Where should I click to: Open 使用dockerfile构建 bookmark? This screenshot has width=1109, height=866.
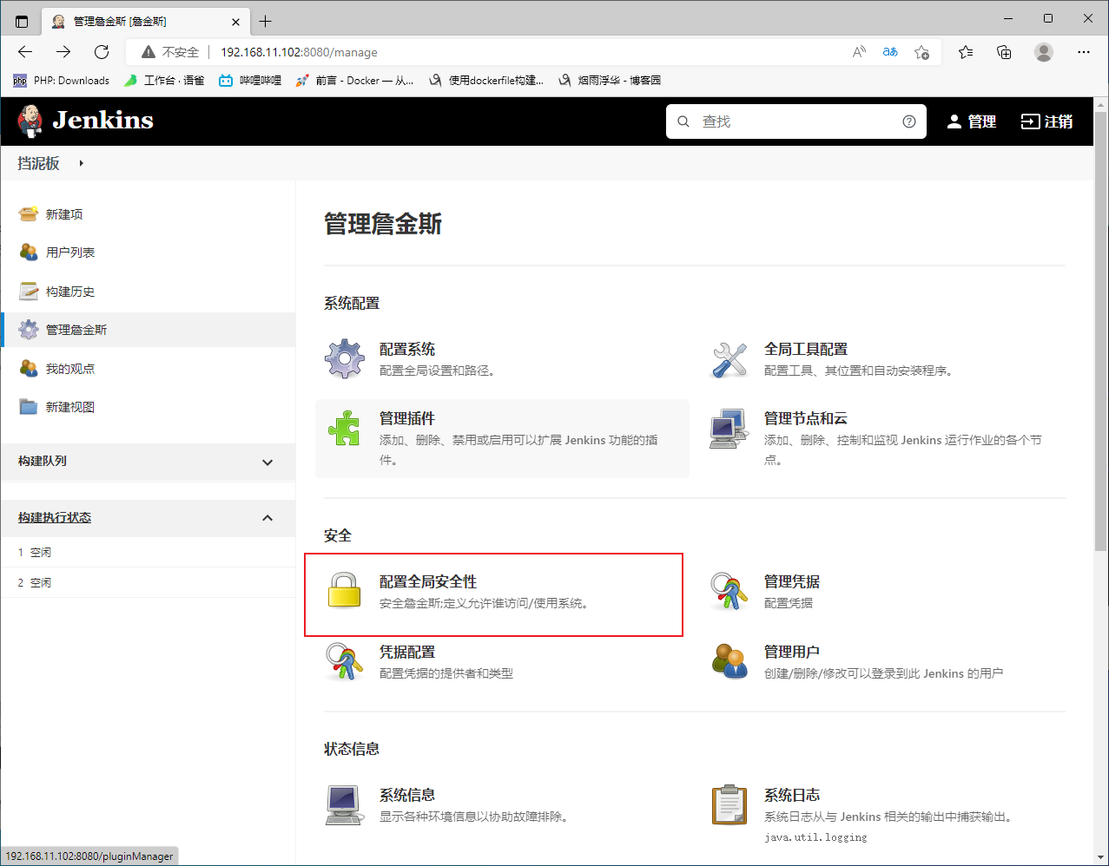point(486,80)
